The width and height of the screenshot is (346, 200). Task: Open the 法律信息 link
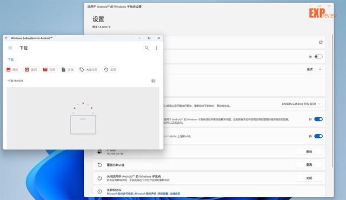(175, 194)
